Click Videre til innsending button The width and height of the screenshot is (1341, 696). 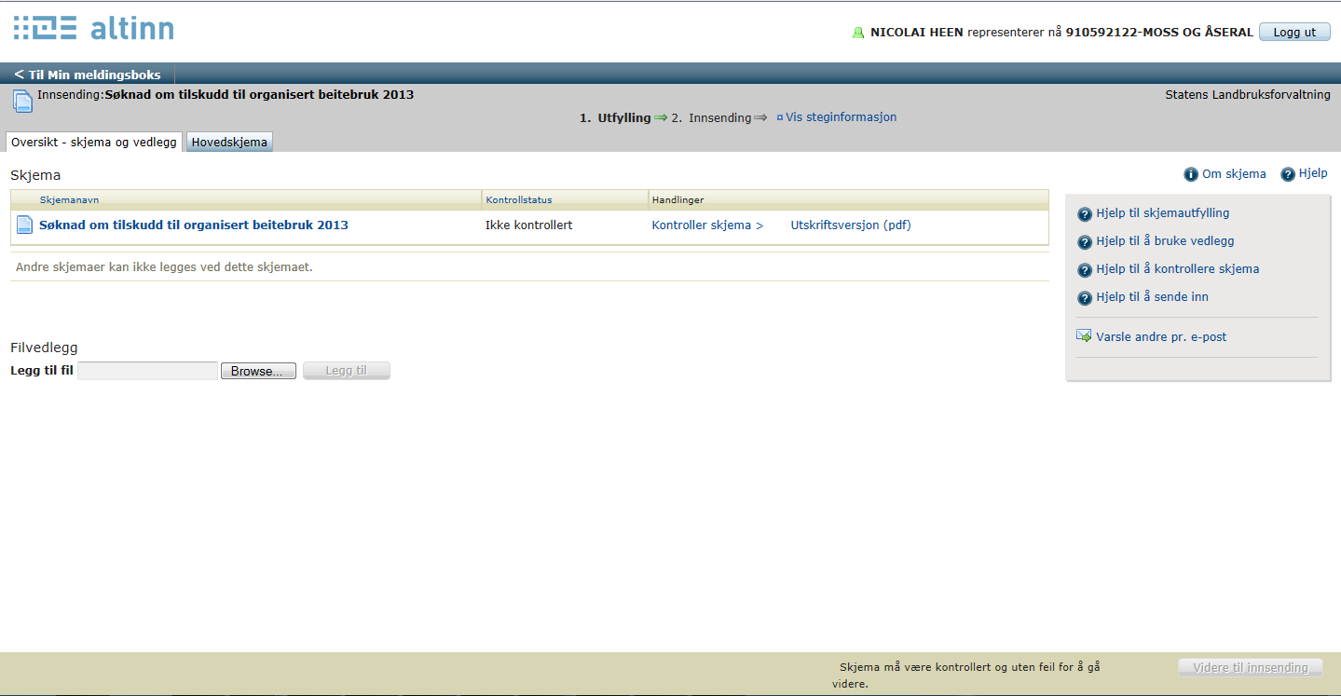(x=1250, y=667)
